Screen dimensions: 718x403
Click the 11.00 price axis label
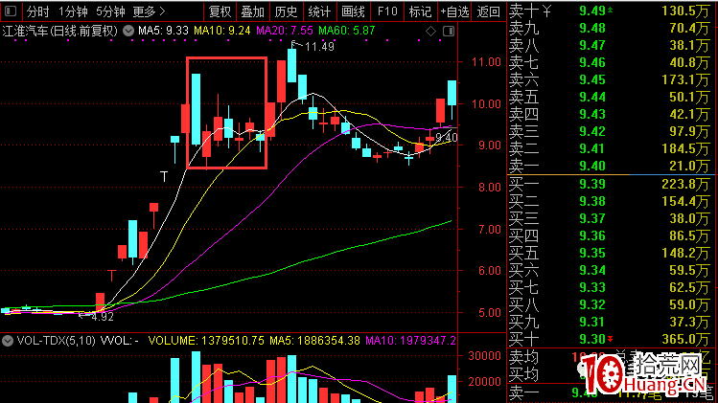tap(486, 62)
